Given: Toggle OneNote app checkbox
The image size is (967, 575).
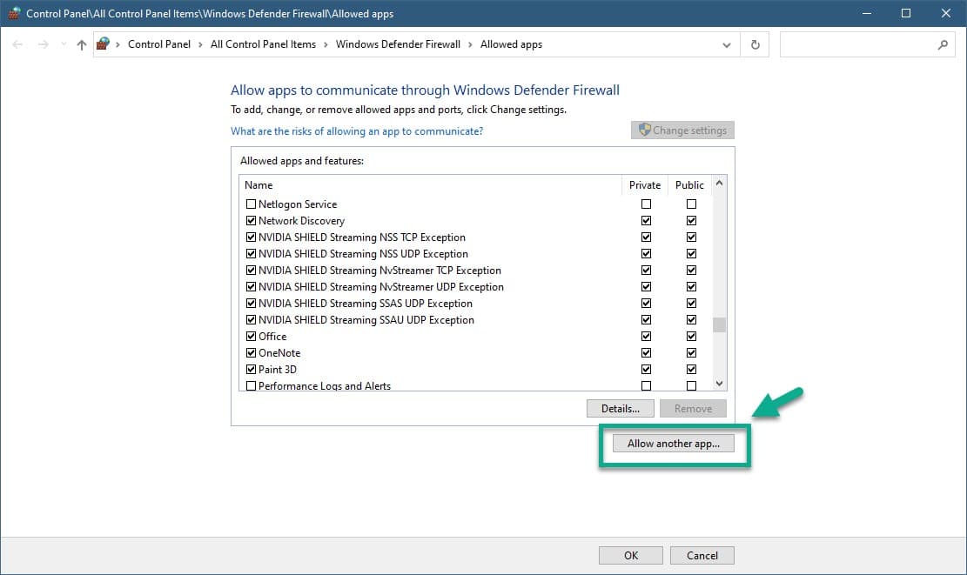Looking at the screenshot, I should tap(251, 353).
